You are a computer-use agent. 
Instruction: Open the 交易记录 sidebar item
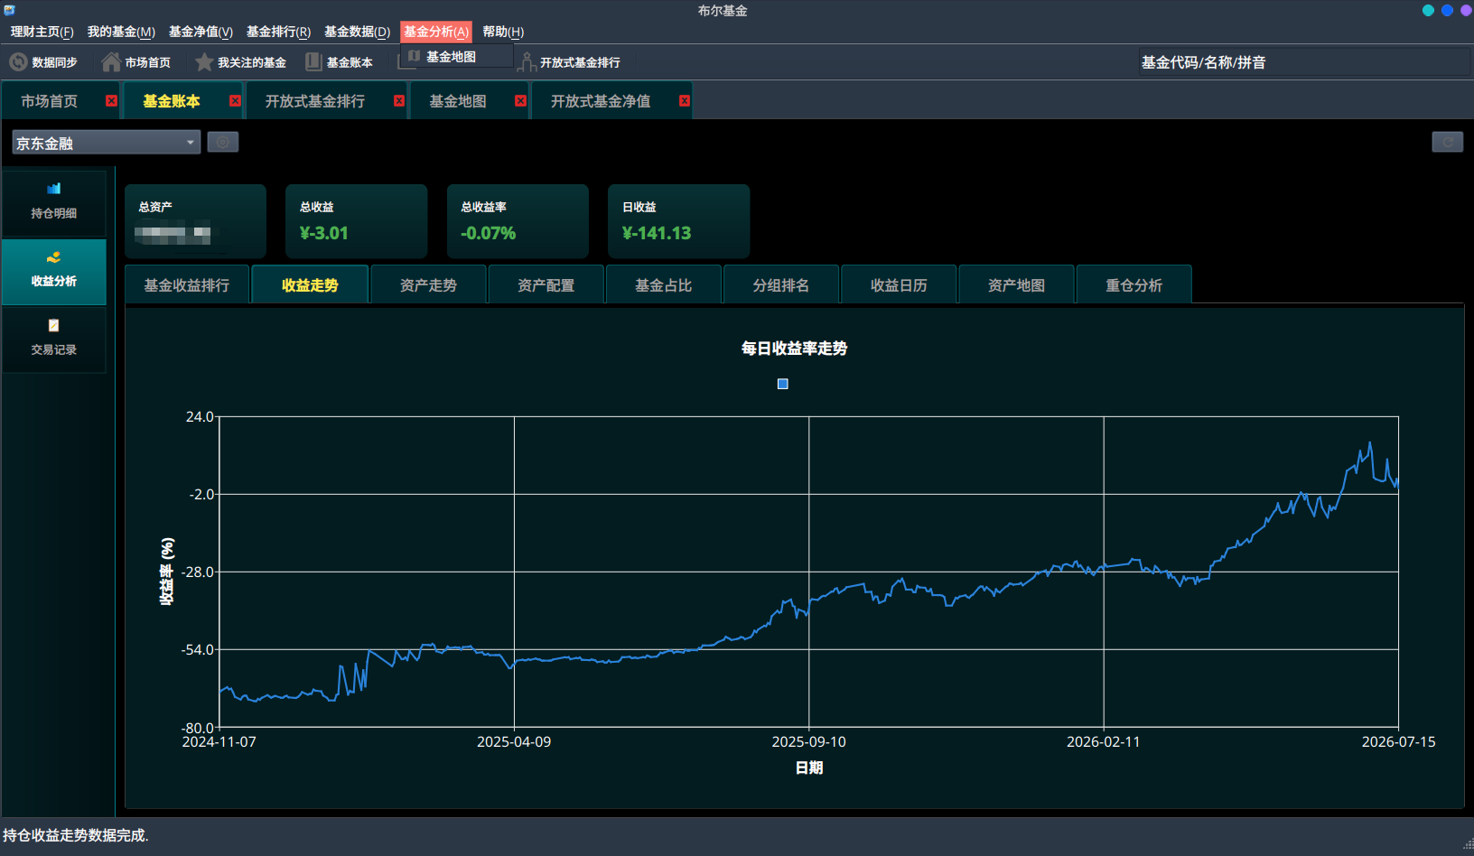point(54,339)
